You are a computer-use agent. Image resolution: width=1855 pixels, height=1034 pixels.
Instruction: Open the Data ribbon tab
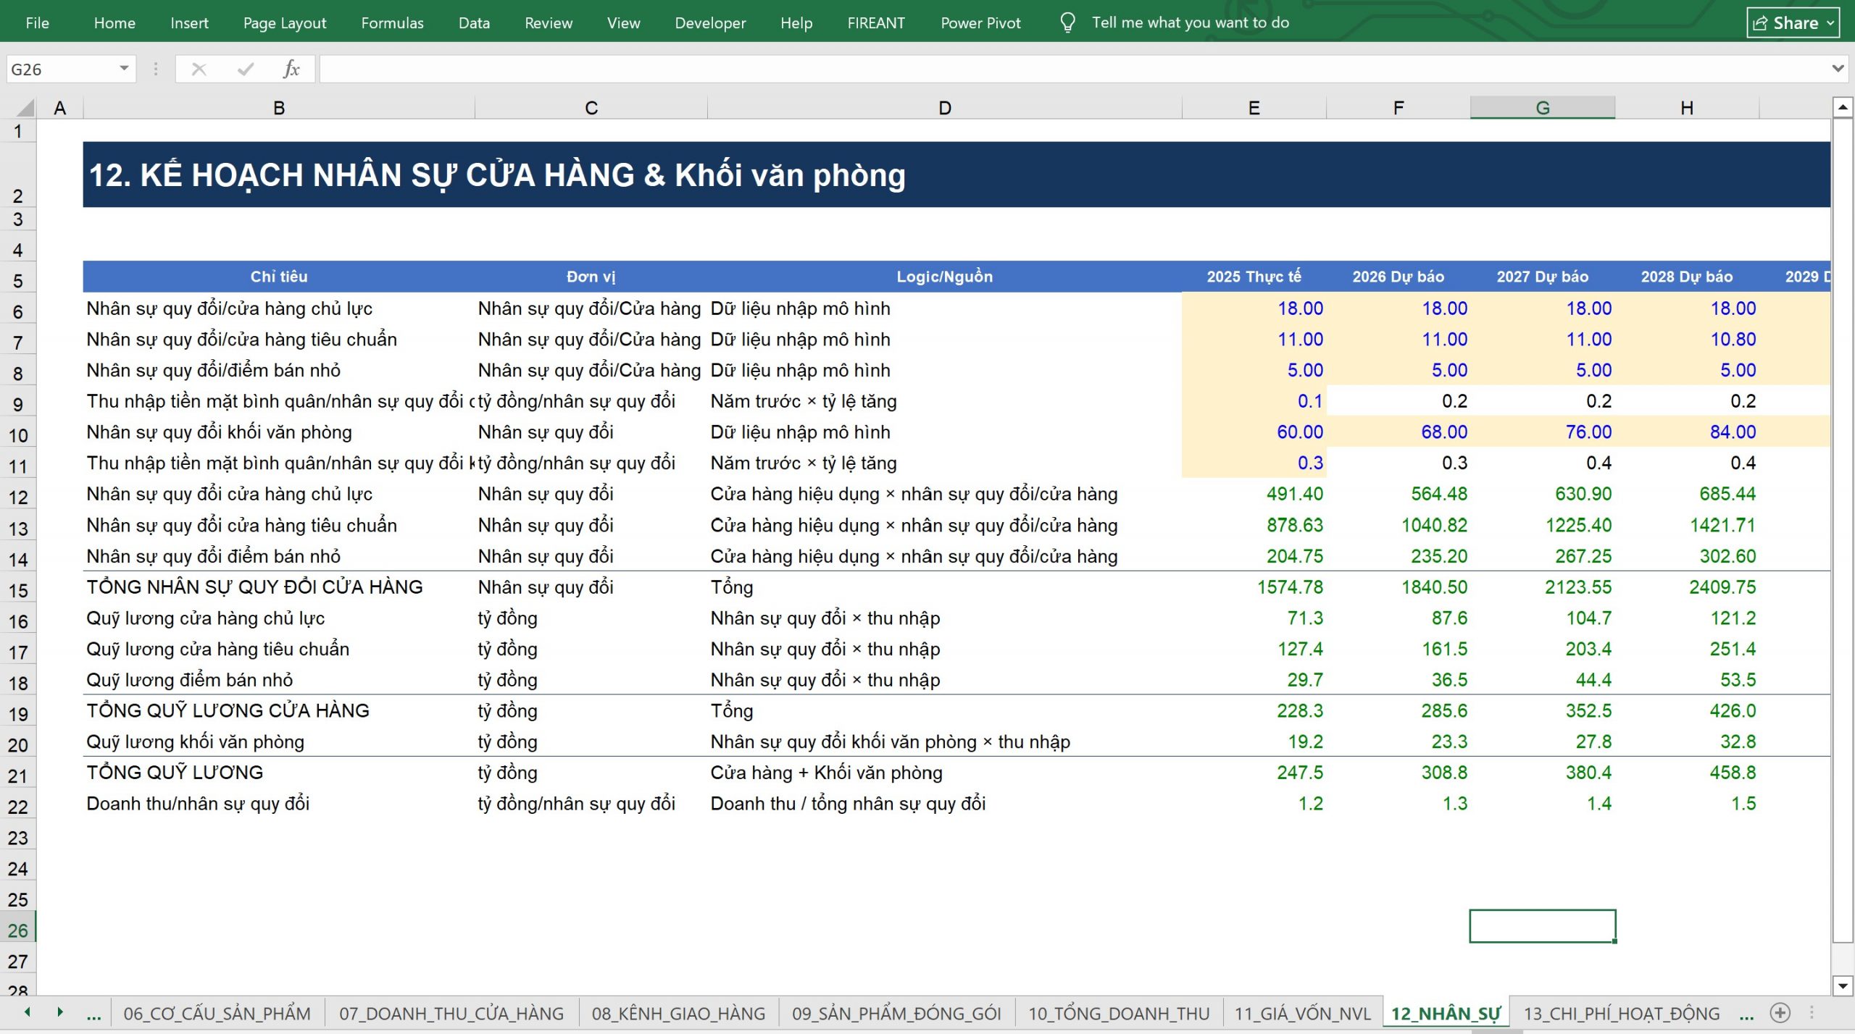click(x=474, y=22)
